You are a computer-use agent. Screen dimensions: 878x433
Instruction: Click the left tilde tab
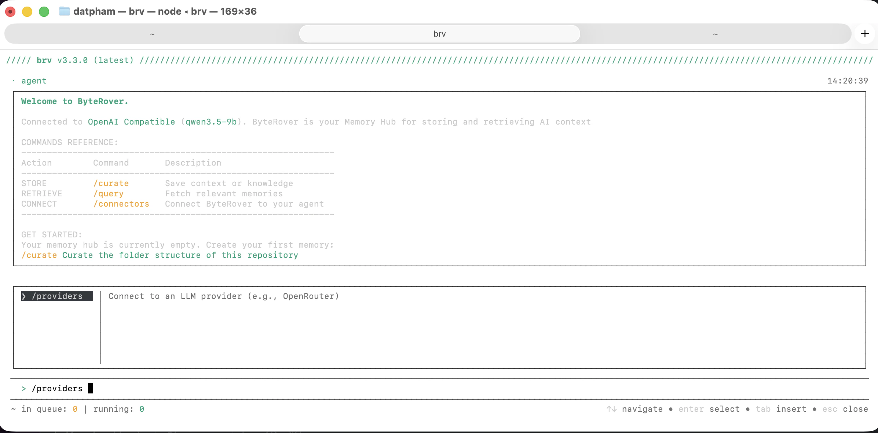pos(152,33)
